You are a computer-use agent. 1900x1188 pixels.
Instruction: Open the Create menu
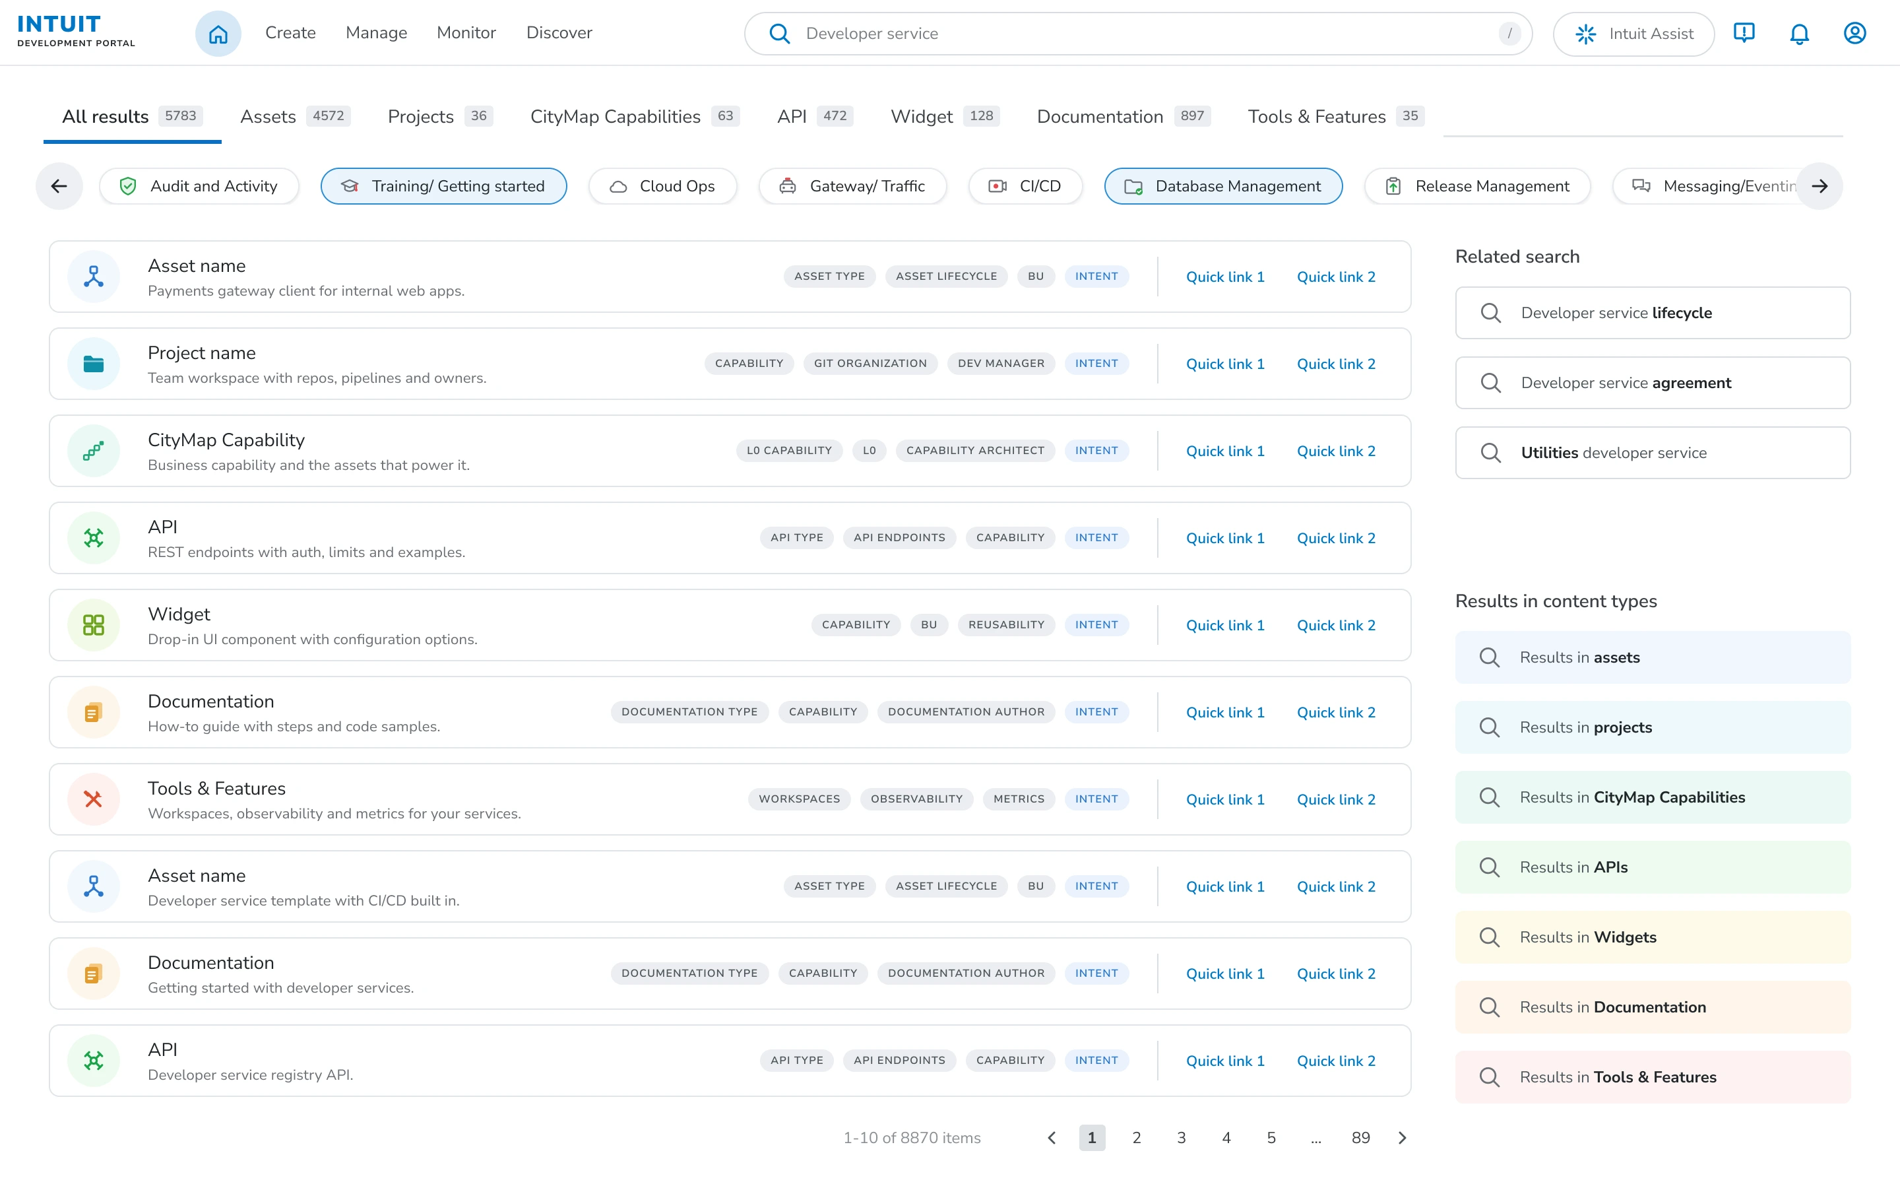(290, 33)
